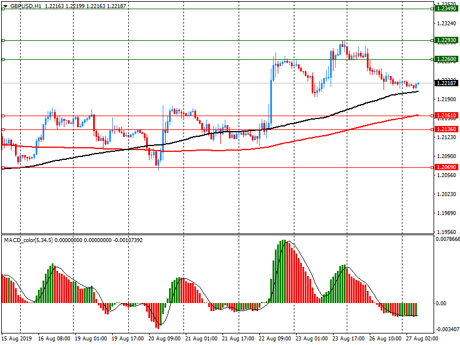Click the MACD 0.0078666 top scale value

(x=448, y=239)
